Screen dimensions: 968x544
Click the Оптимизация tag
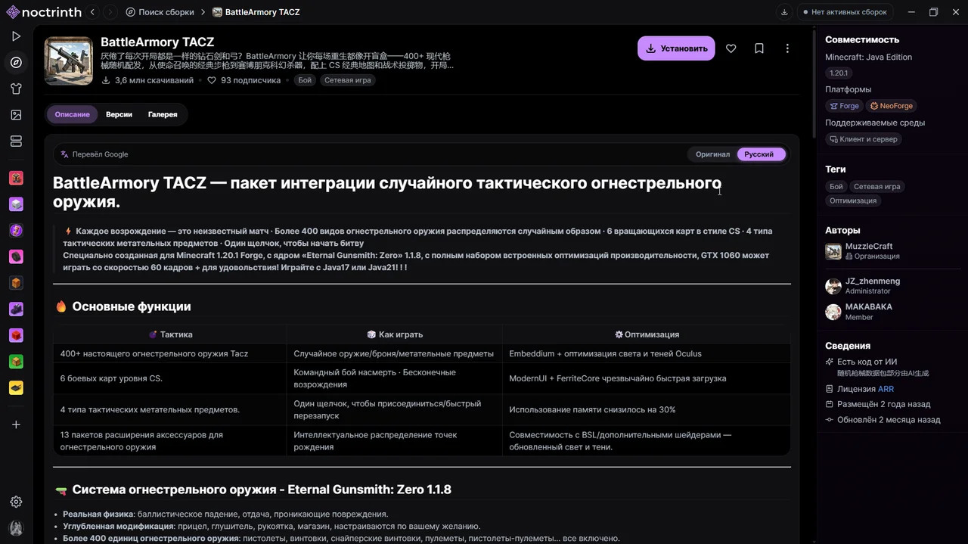pyautogui.click(x=852, y=201)
